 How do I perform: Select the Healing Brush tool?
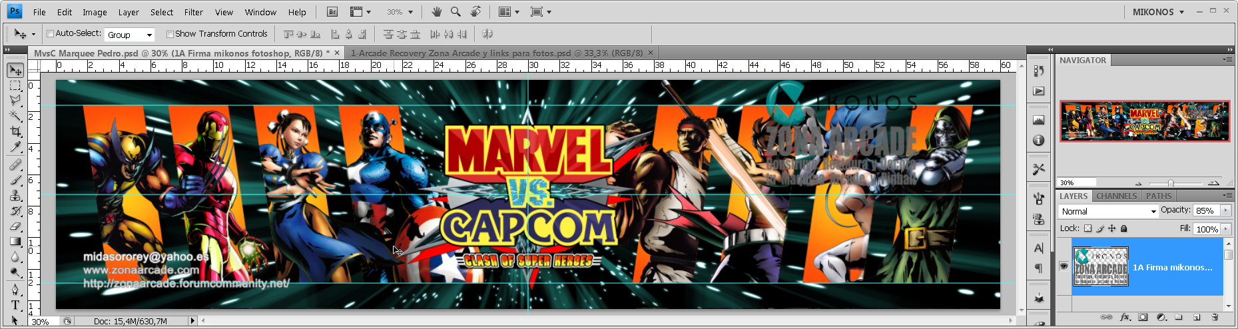[x=15, y=164]
